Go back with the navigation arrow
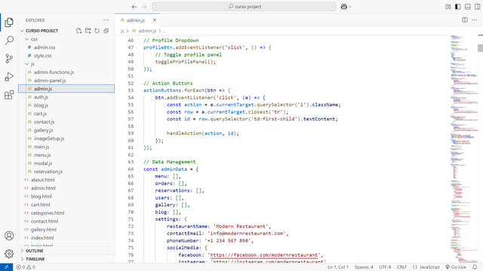The image size is (483, 271). [134, 7]
